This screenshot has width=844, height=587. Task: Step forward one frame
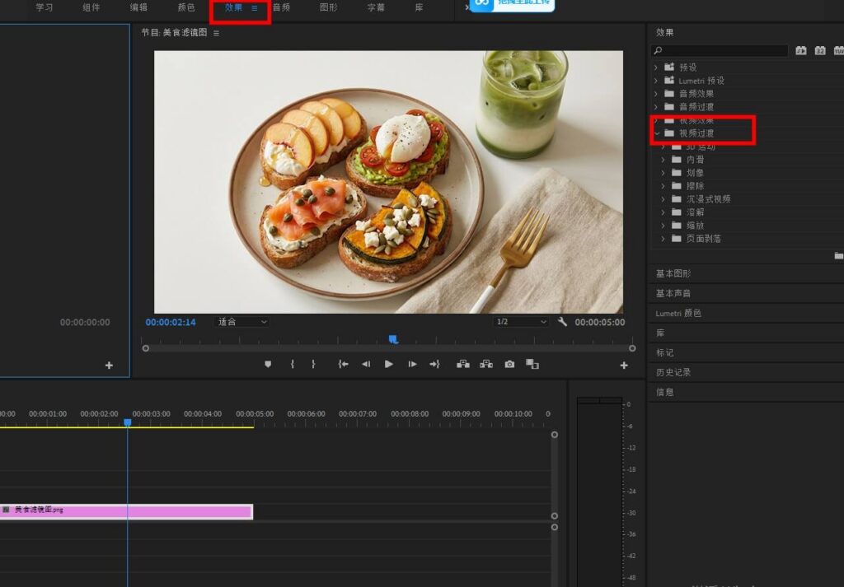pyautogui.click(x=412, y=364)
